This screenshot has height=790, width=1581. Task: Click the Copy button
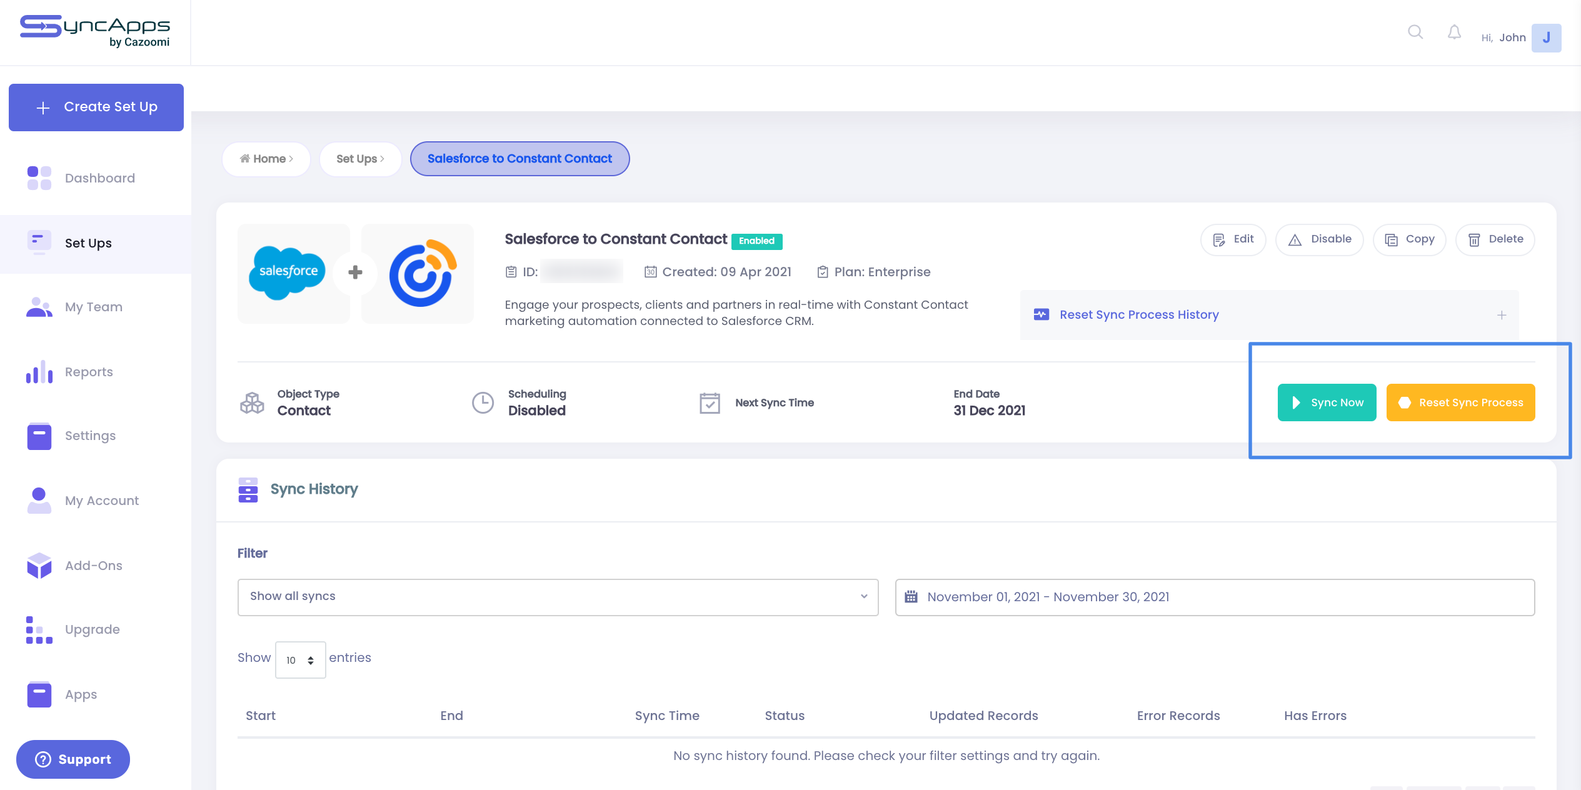click(1409, 239)
